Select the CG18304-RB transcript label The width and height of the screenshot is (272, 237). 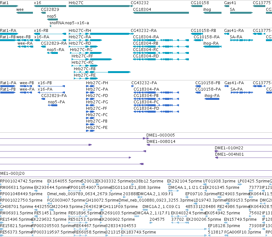145,43
